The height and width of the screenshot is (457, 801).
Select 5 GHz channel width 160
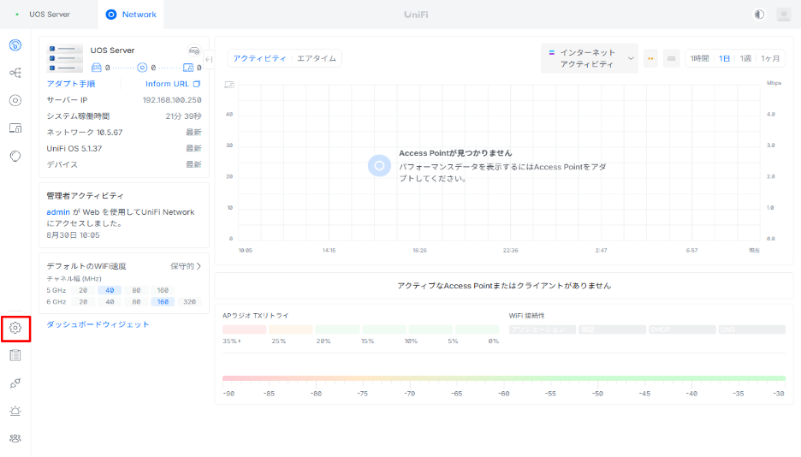[x=163, y=290]
